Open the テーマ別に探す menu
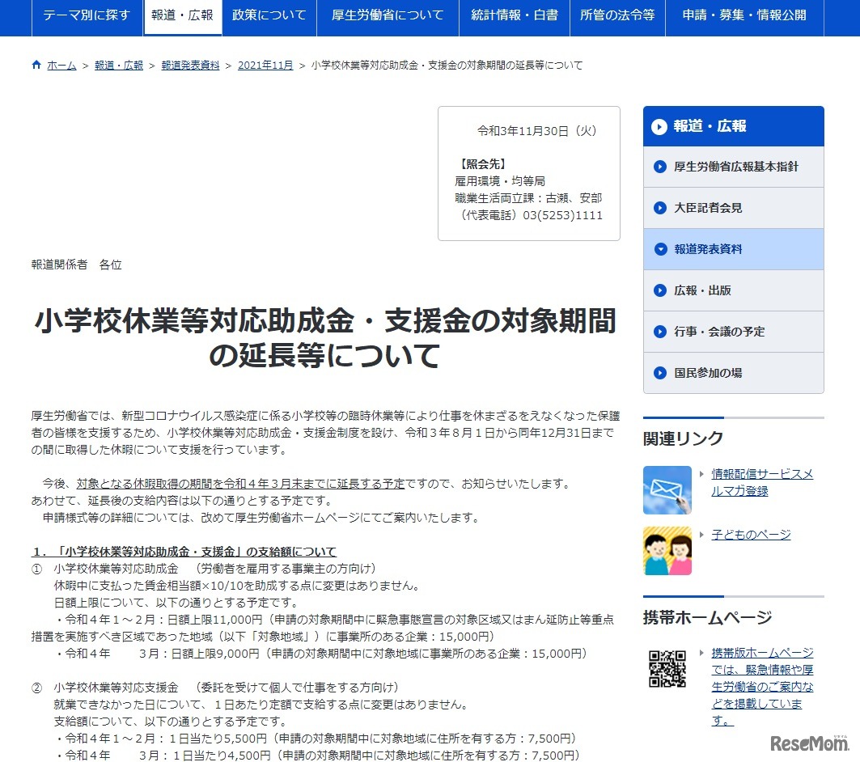This screenshot has width=860, height=762. [x=87, y=15]
